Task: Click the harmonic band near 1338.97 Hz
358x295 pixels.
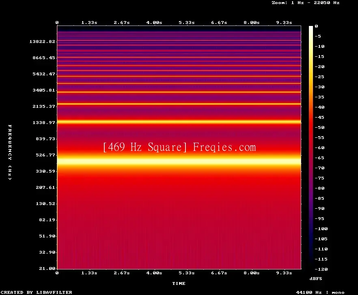Action: click(x=179, y=122)
